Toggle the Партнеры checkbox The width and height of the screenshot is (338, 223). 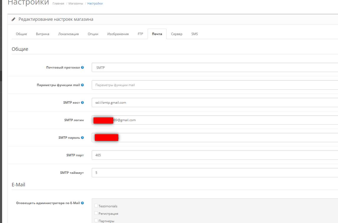point(96,221)
